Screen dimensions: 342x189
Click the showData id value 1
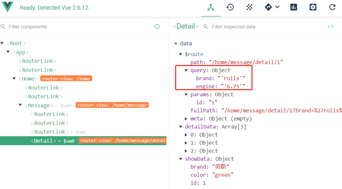(204, 183)
